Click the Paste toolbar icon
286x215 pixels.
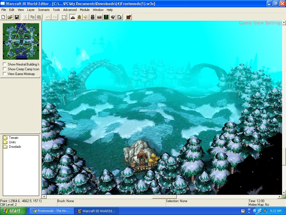click(39, 17)
